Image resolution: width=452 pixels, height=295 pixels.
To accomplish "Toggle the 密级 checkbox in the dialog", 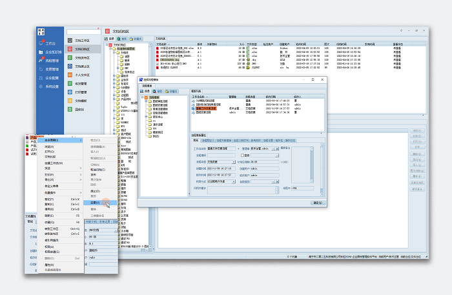I will (242, 156).
